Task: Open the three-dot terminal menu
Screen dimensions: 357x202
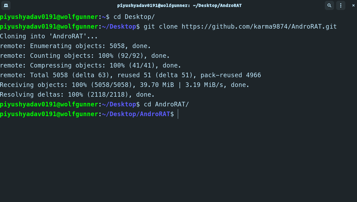Action: point(341,5)
